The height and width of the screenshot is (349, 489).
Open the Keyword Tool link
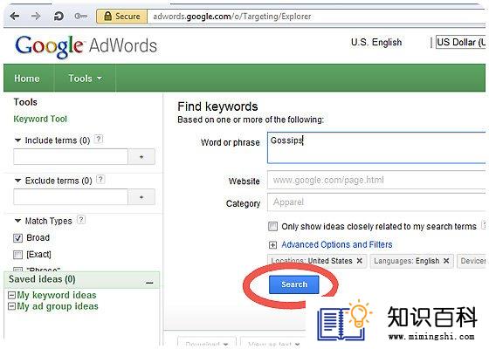pos(40,119)
